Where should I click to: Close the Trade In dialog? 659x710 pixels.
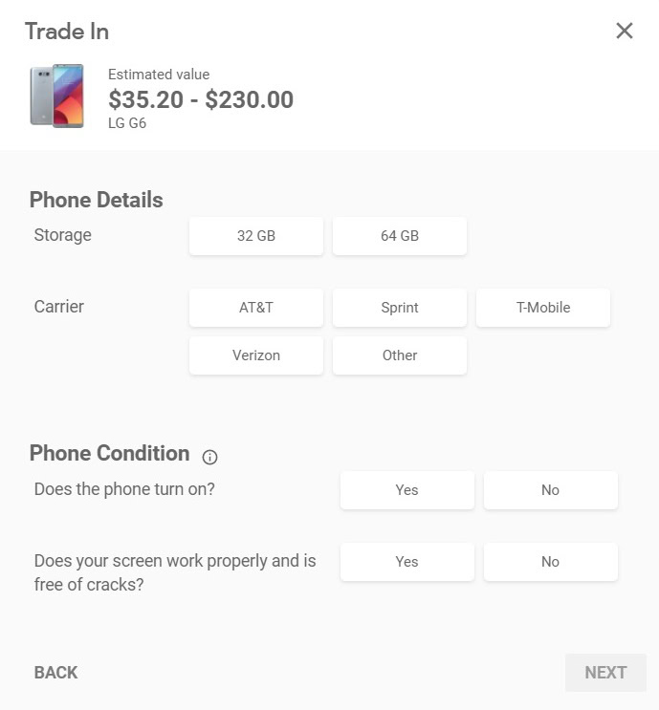pos(625,32)
